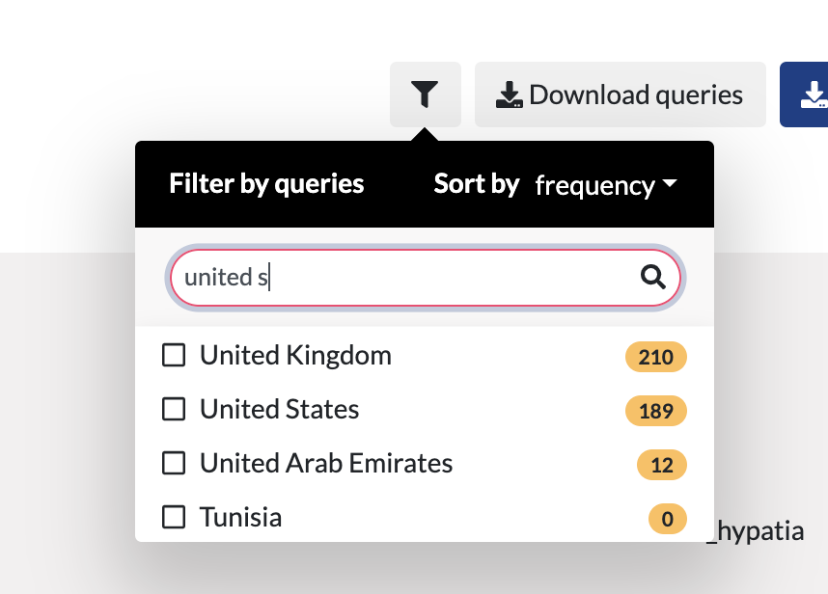Image resolution: width=828 pixels, height=594 pixels.
Task: Click the funnel filter icon button
Action: pos(425,94)
